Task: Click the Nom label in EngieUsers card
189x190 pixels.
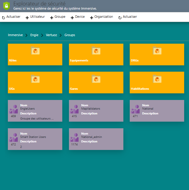Action: click(24, 105)
